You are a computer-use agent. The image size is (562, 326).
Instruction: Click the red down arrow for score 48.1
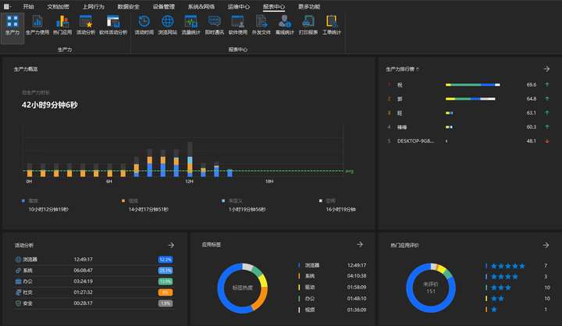pos(547,141)
